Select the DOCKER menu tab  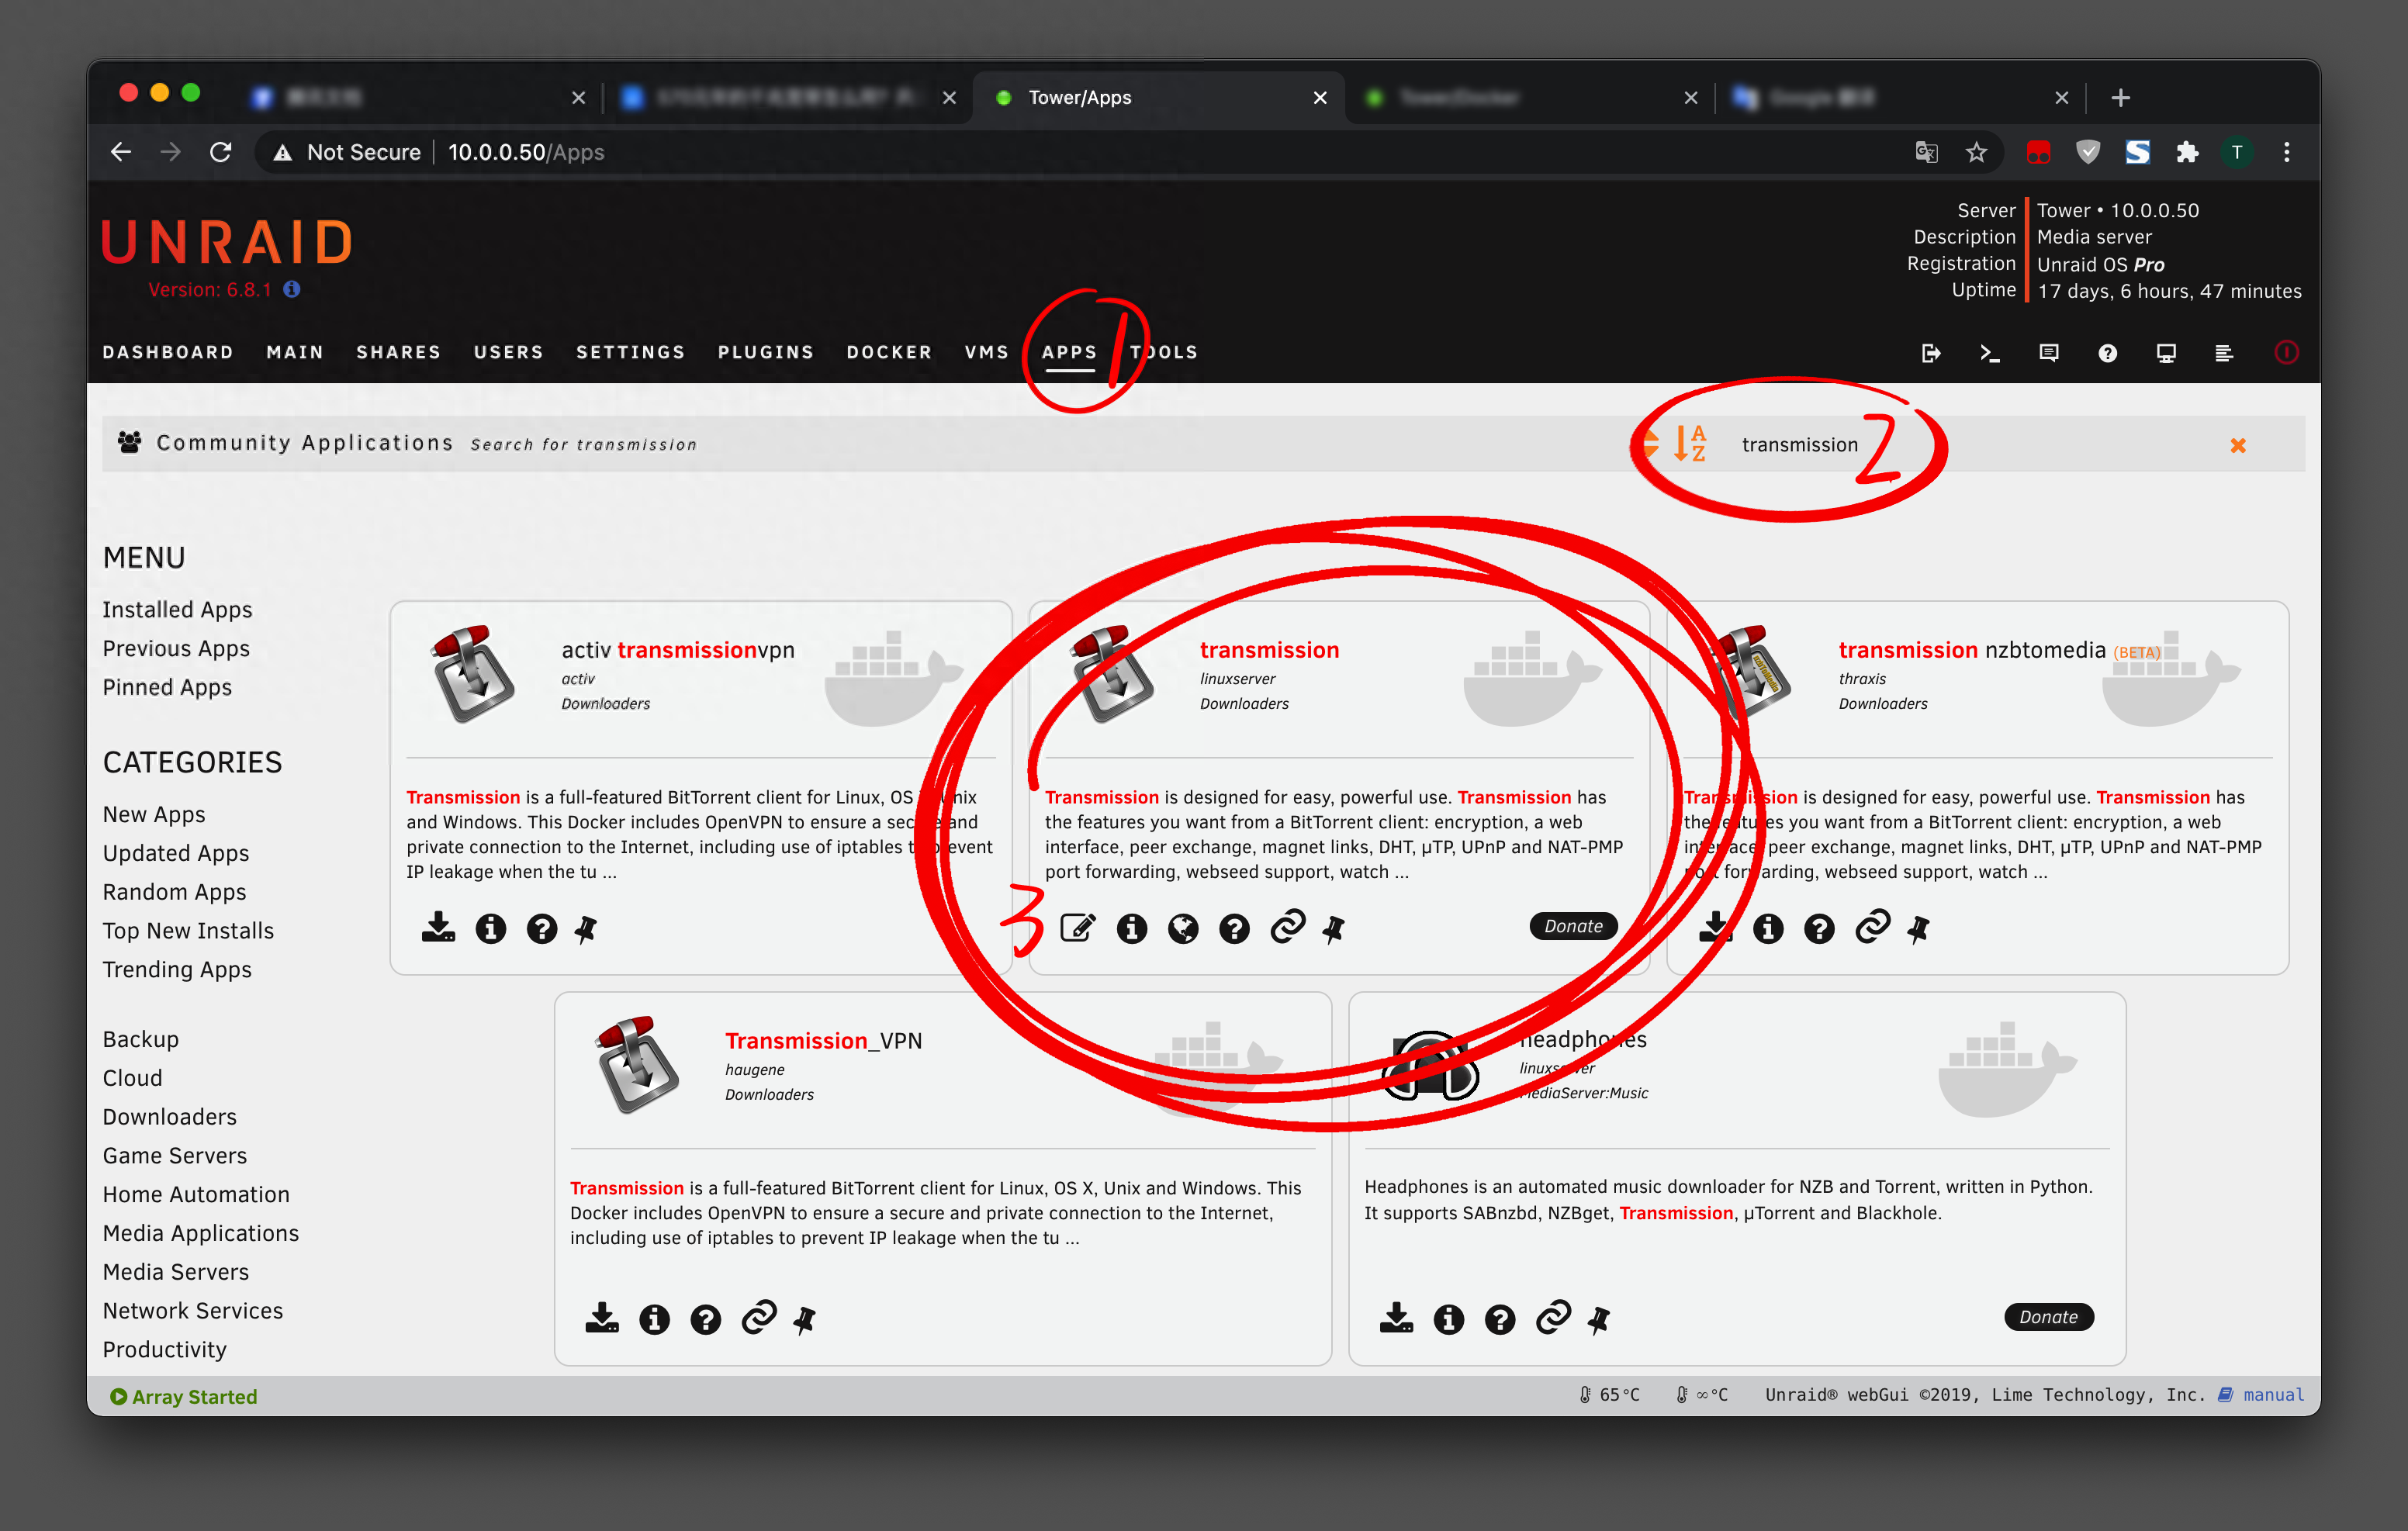point(890,349)
